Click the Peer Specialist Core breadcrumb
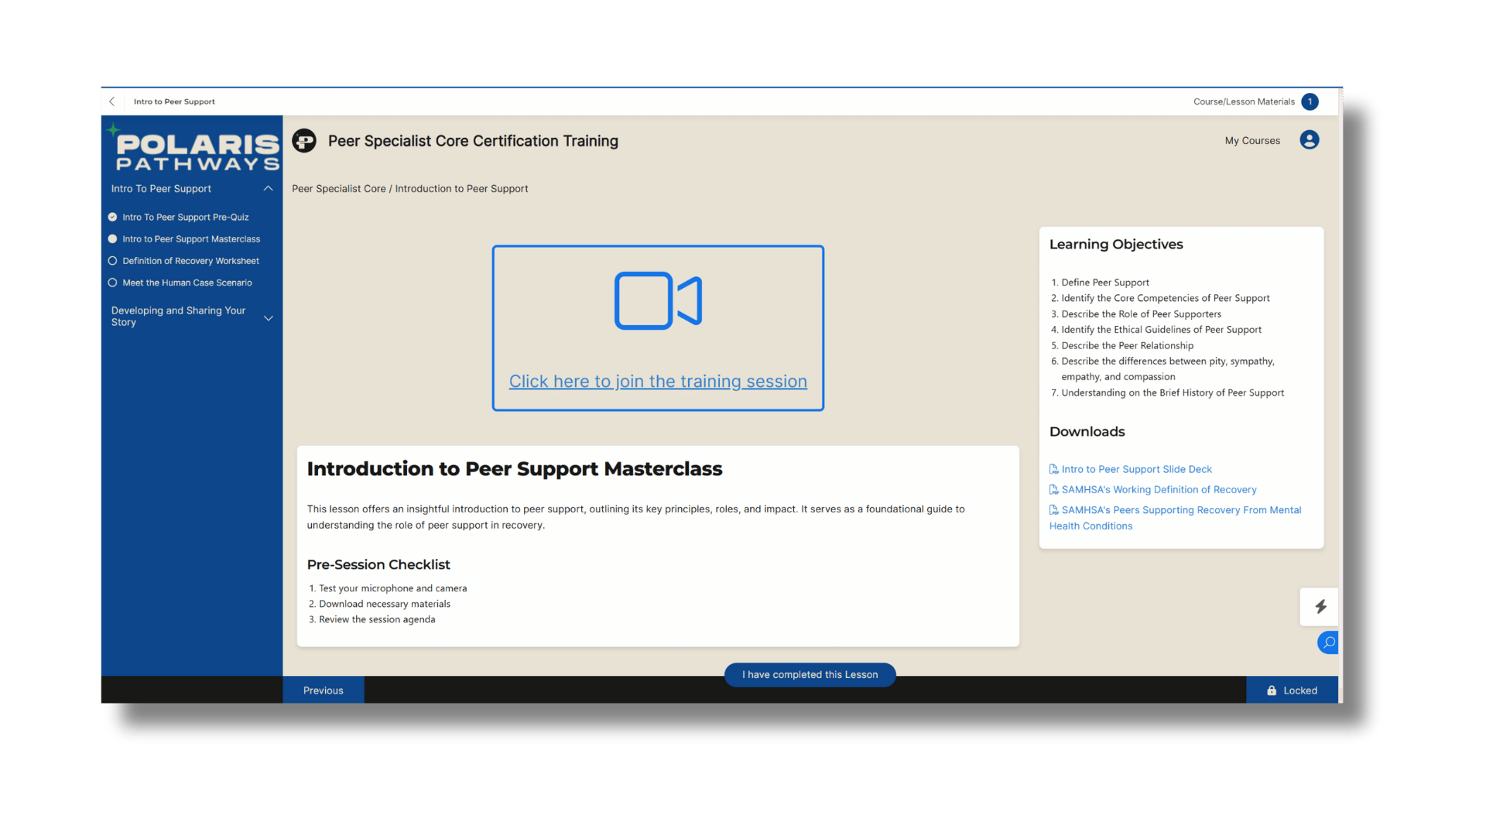 pos(338,189)
